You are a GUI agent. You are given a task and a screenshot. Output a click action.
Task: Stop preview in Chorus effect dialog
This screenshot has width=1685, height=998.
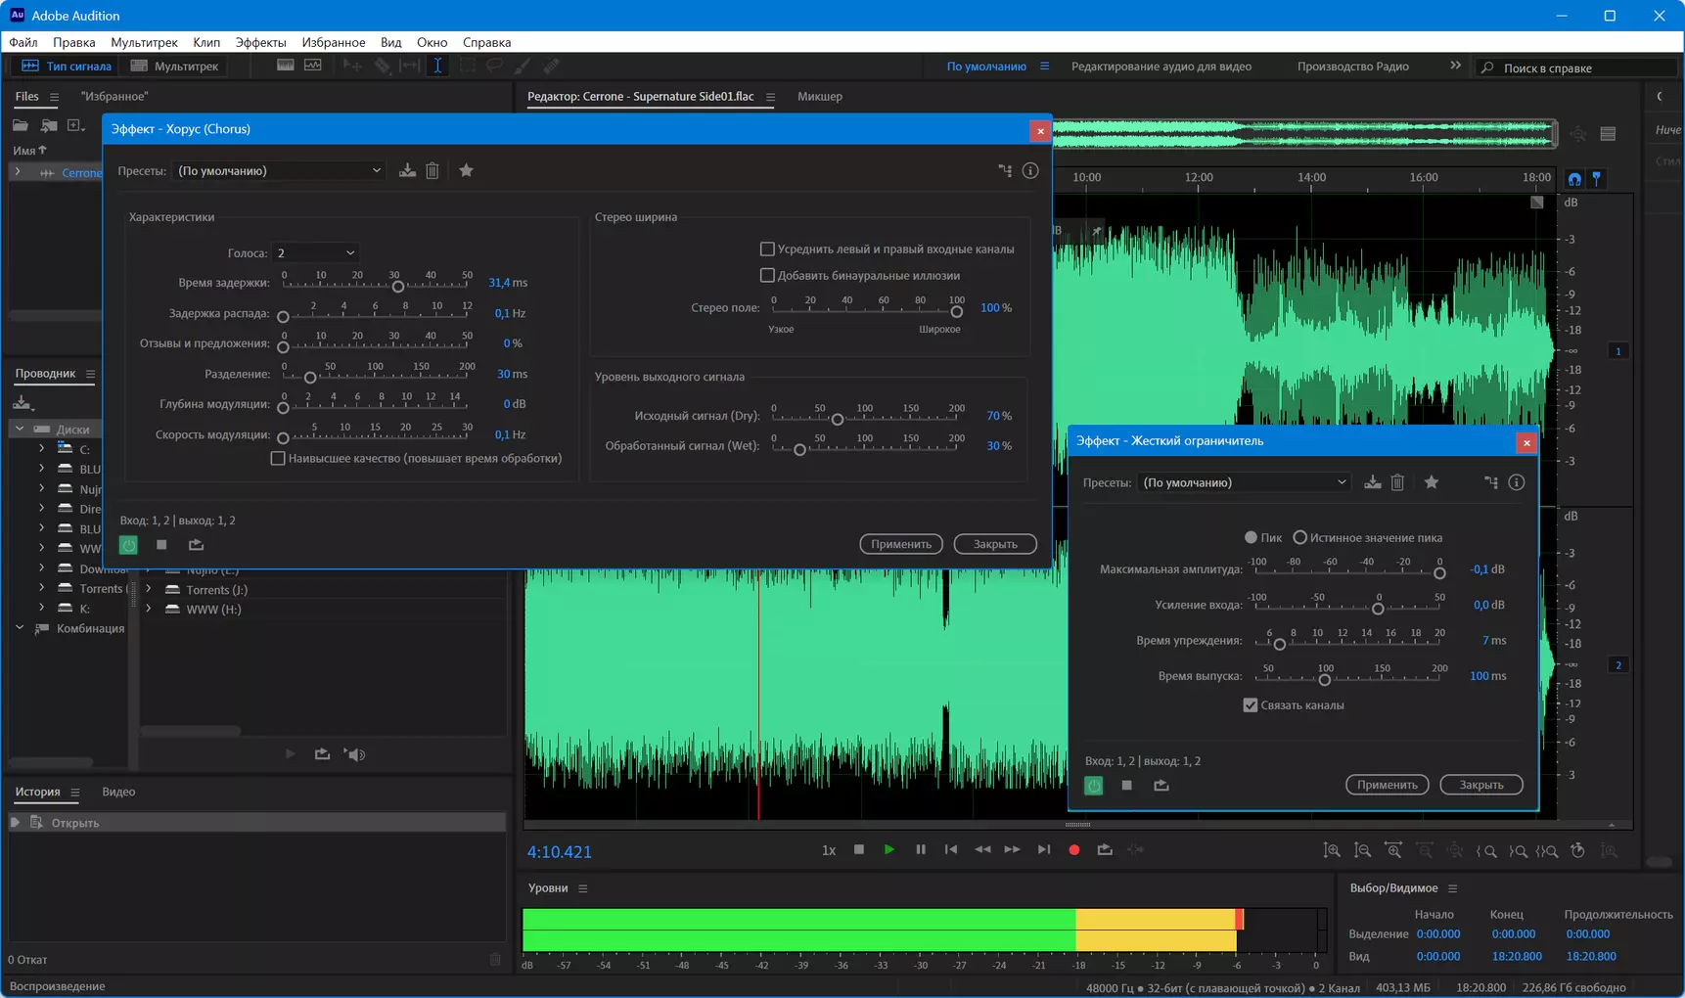pyautogui.click(x=161, y=545)
